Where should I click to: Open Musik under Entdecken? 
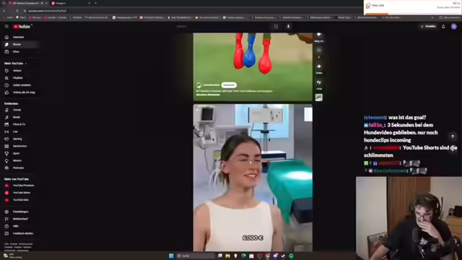[x=19, y=117]
